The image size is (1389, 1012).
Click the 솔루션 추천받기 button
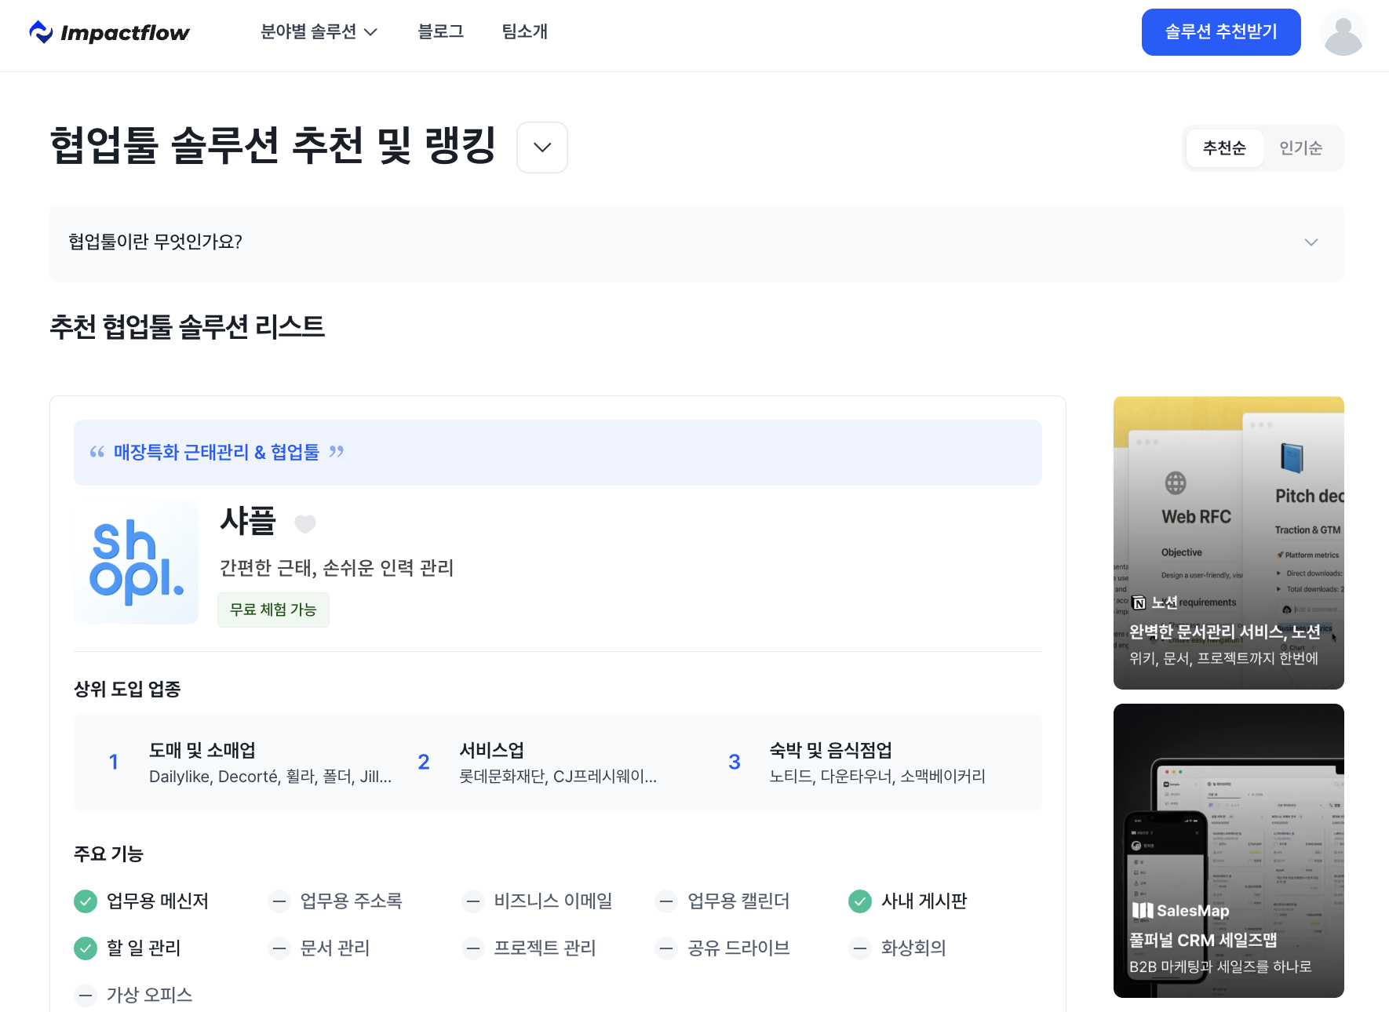(x=1221, y=32)
